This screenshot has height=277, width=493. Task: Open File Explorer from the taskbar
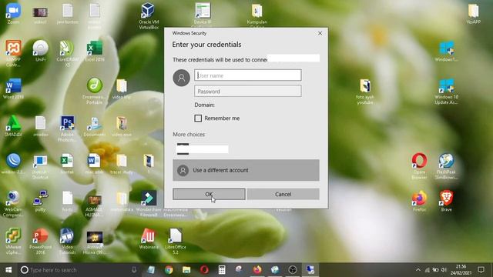[x=186, y=270]
